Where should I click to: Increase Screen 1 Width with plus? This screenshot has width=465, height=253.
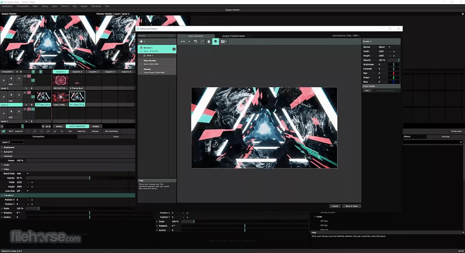[x=394, y=52]
